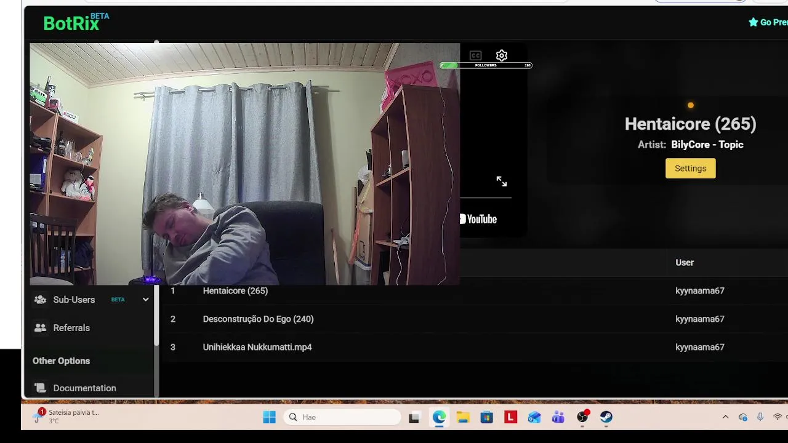The width and height of the screenshot is (788, 443).
Task: Open the red L app on taskbar
Action: [x=510, y=417]
